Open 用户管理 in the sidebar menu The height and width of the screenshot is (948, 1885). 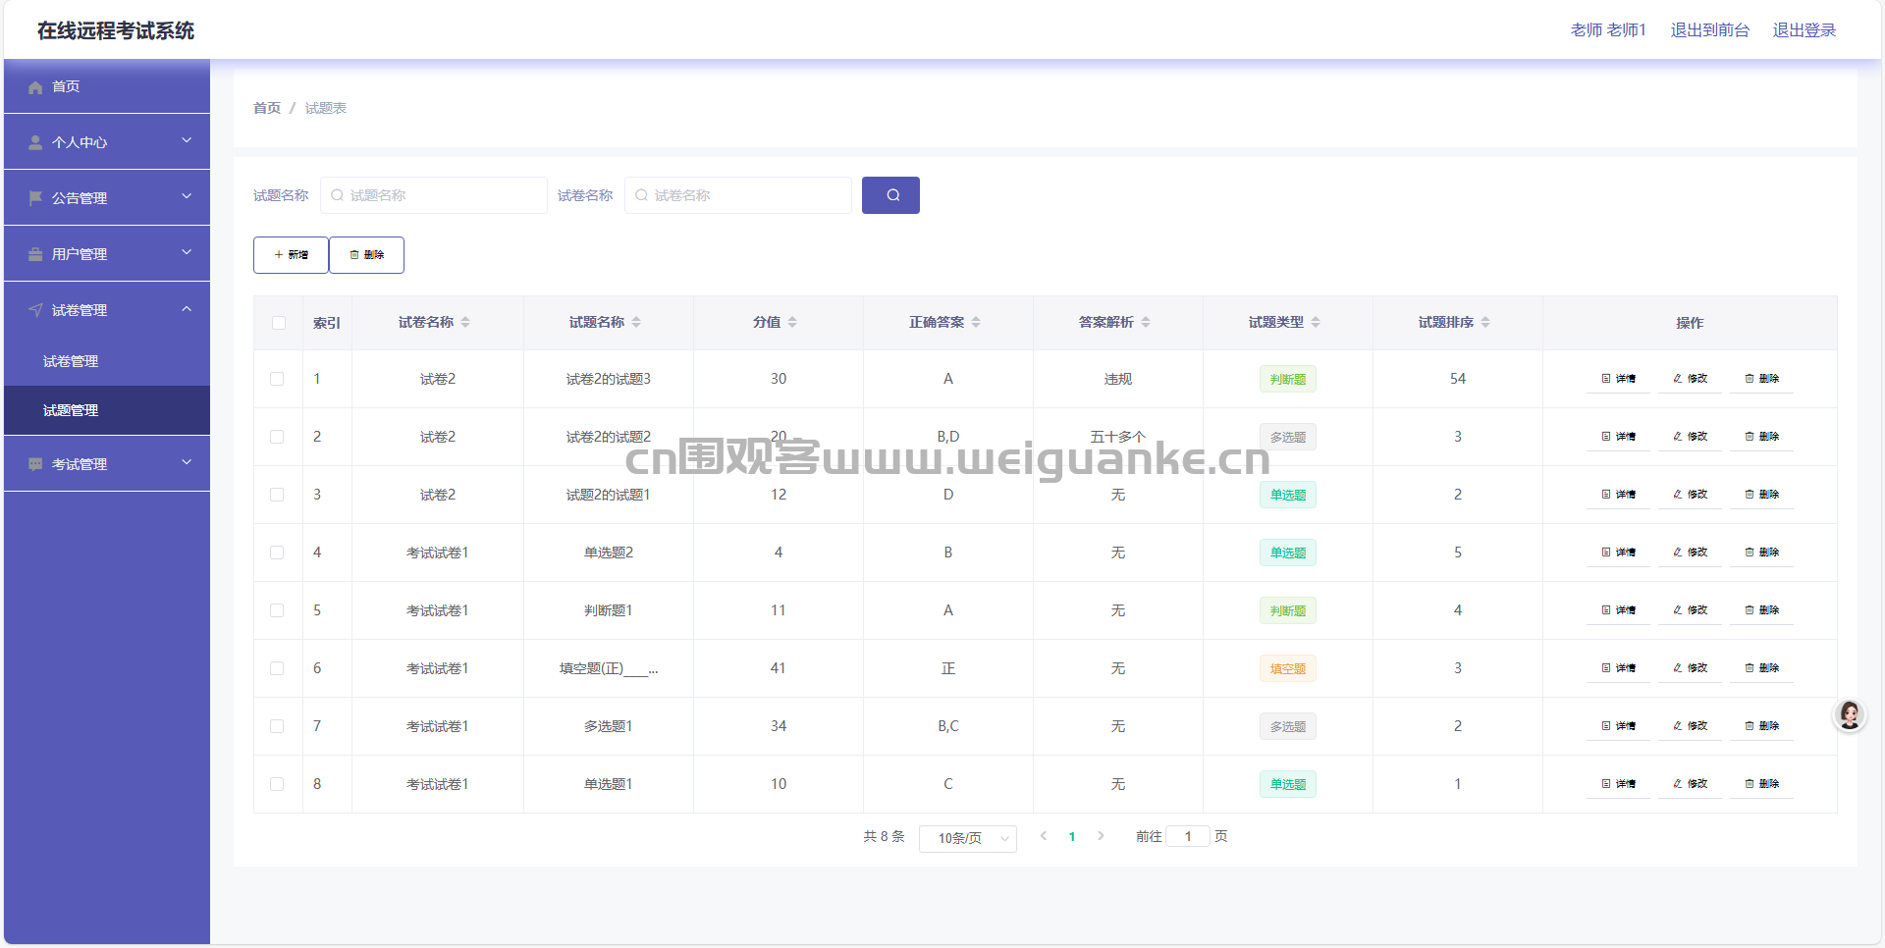pos(107,254)
